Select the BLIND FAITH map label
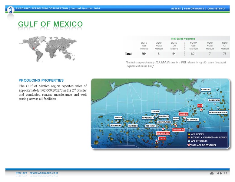235x182 pixels. click(x=214, y=100)
